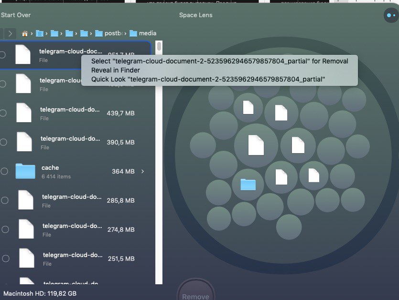Open the Assistant dots icon in top corner
The height and width of the screenshot is (300, 399).
391,15
